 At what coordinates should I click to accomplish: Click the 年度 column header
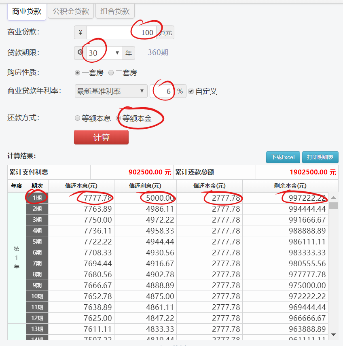[17, 186]
